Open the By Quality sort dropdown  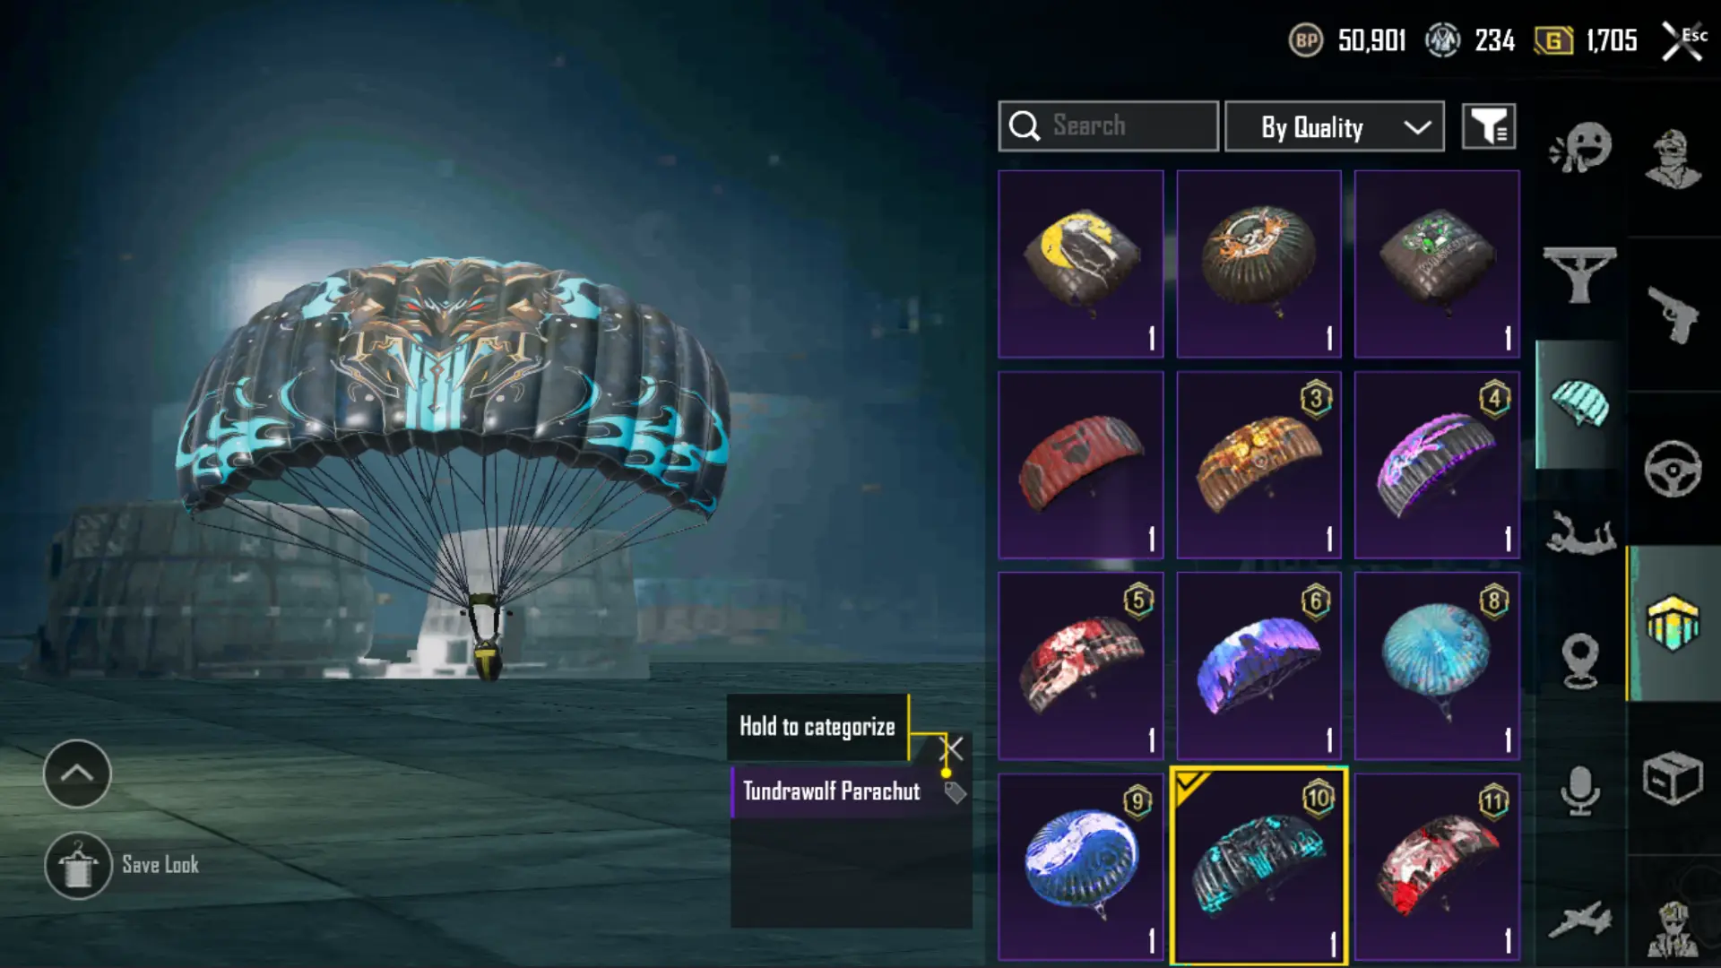[1335, 126]
